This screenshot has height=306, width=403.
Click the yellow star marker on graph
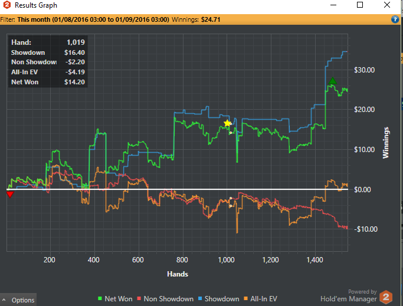click(227, 123)
